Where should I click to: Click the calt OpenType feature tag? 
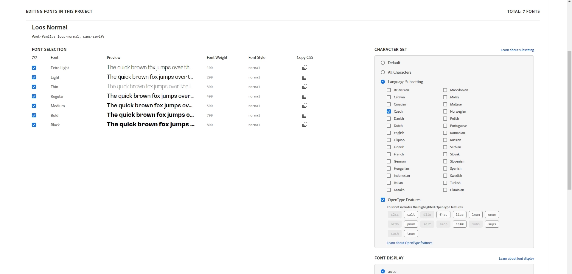point(411,215)
